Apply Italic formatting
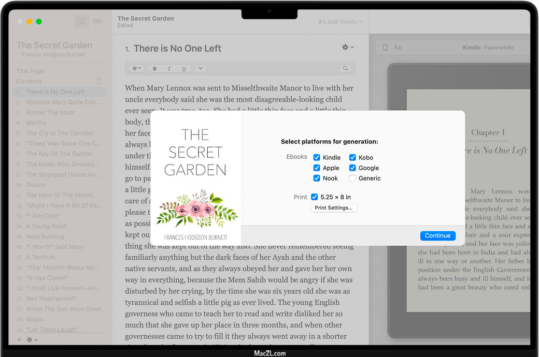Image resolution: width=539 pixels, height=357 pixels. tap(169, 69)
